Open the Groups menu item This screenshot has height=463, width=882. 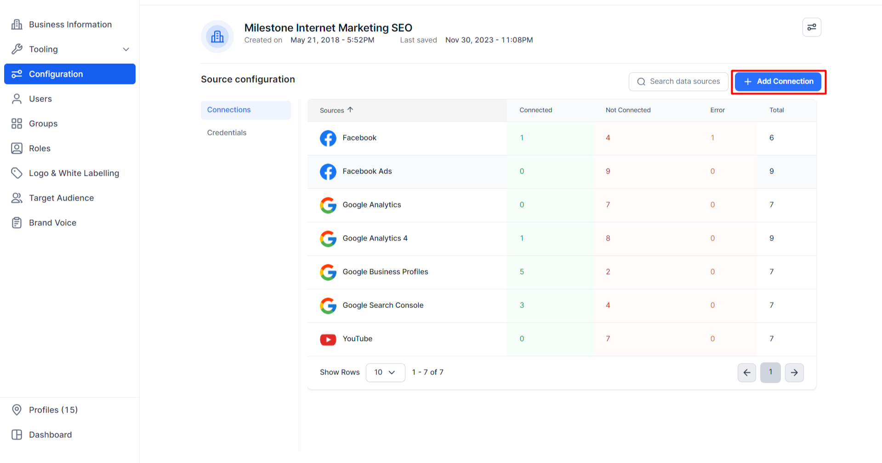70,123
